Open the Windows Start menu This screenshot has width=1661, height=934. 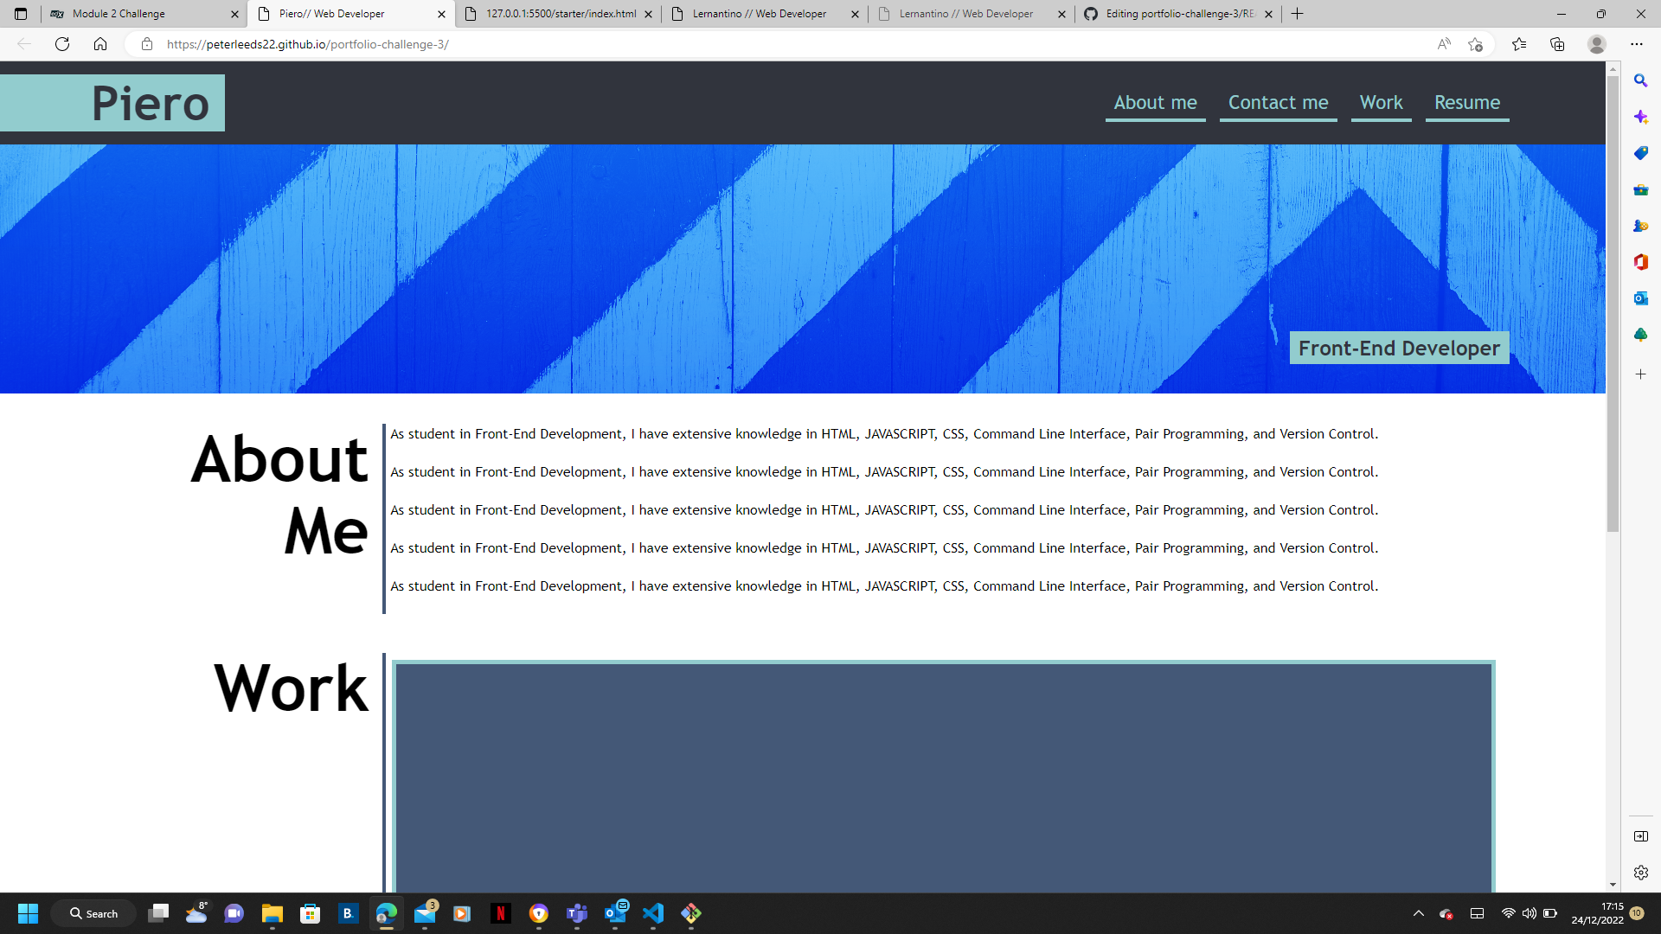[x=28, y=913]
